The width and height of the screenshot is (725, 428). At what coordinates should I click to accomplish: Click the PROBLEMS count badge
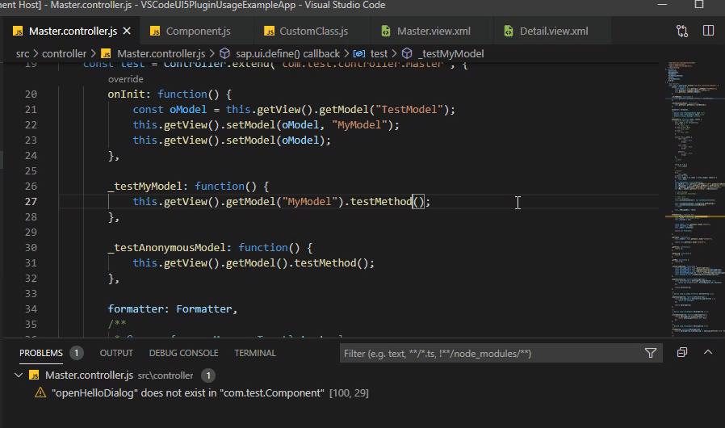pyautogui.click(x=76, y=353)
